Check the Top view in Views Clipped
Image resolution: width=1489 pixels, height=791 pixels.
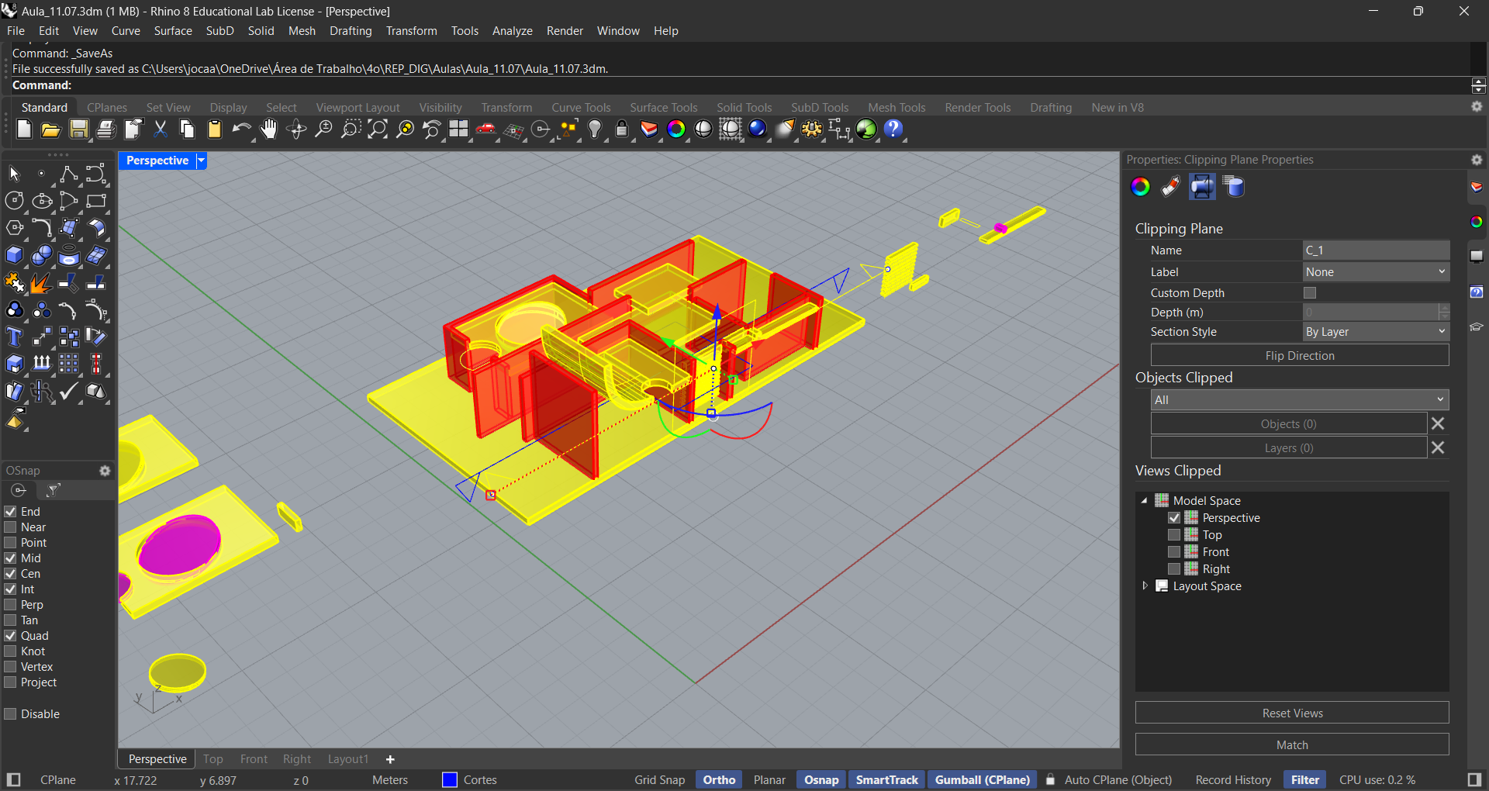[x=1174, y=535]
